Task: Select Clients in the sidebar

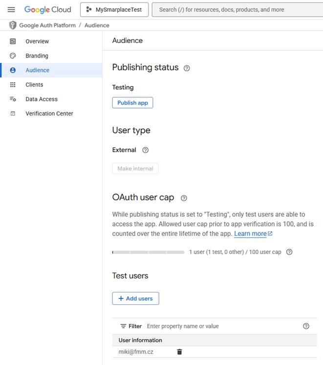Action: click(34, 85)
